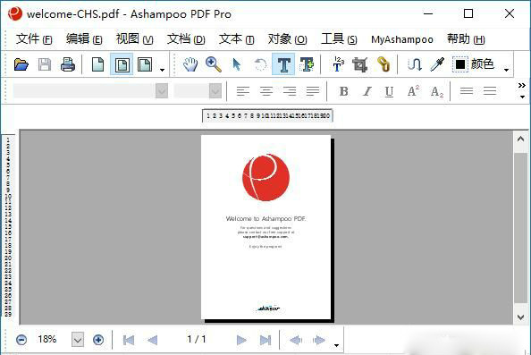Select the third page layout icon
Screen dimensions: 531x355
tap(145, 64)
